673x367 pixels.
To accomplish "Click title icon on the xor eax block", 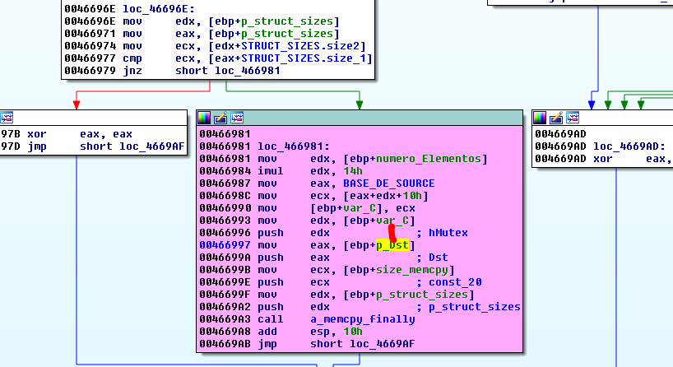I will 6,118.
